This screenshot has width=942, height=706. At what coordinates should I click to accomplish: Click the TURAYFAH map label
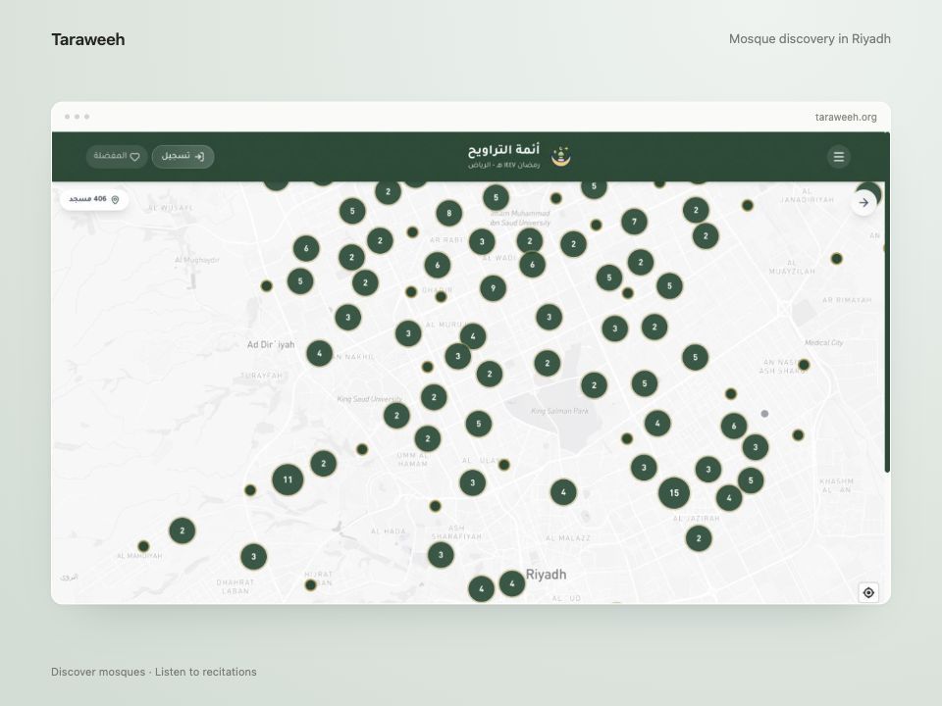pos(261,376)
